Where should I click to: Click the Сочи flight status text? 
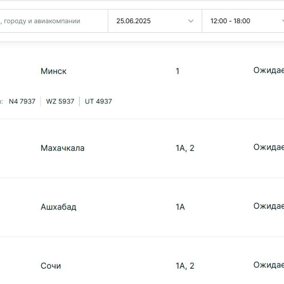tap(268, 265)
